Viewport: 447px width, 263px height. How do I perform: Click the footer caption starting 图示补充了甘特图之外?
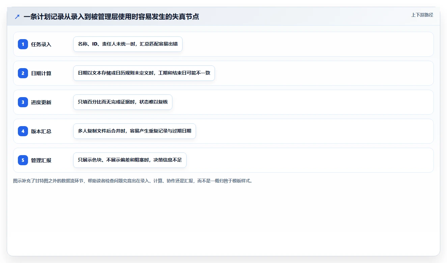(x=133, y=181)
